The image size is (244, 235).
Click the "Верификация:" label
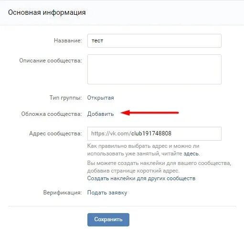tap(63, 193)
